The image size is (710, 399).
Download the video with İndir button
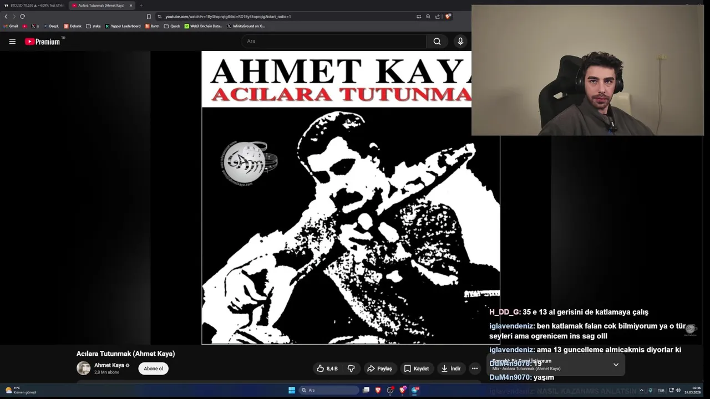(x=451, y=369)
